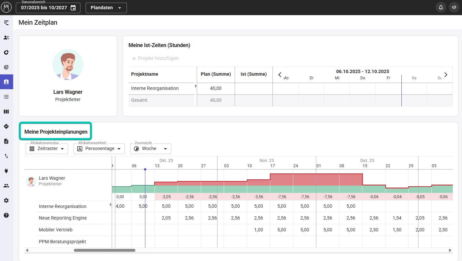
Task: Click the megaphone announcements icon
Action: (454, 7)
